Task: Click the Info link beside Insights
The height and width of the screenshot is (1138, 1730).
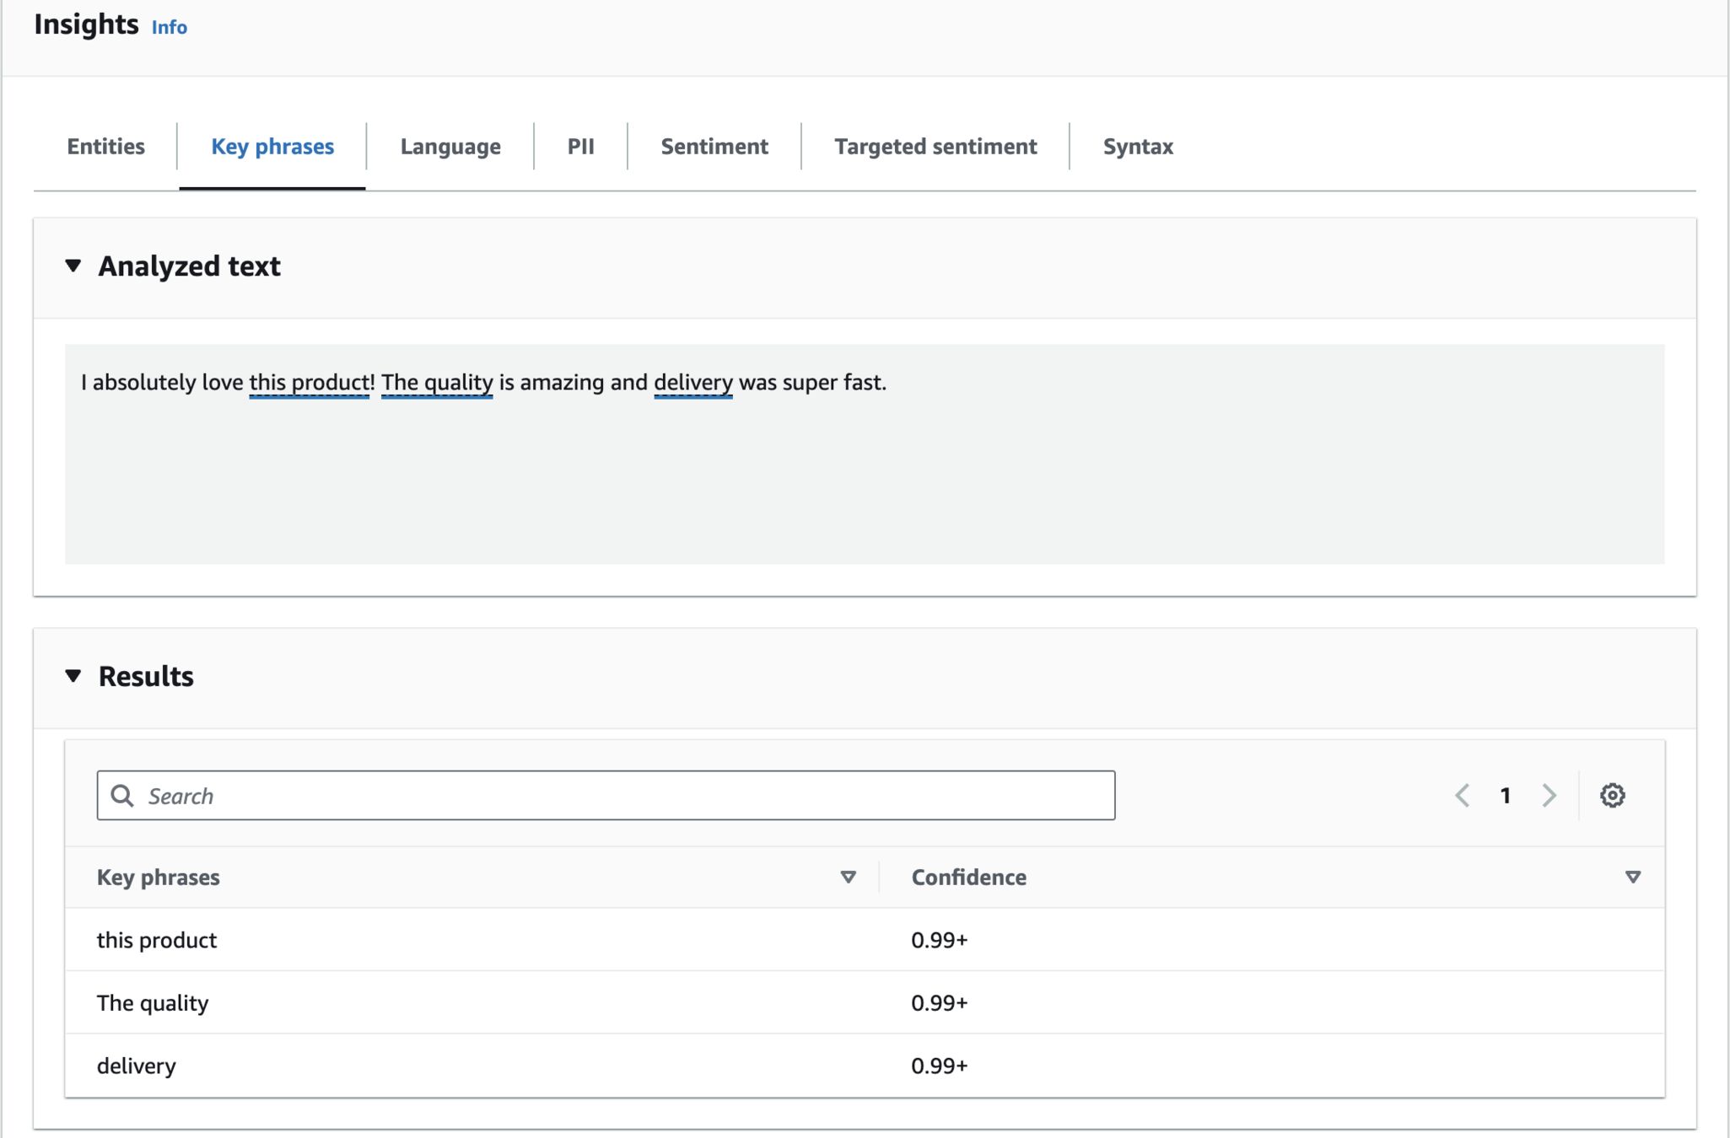Action: pos(169,27)
